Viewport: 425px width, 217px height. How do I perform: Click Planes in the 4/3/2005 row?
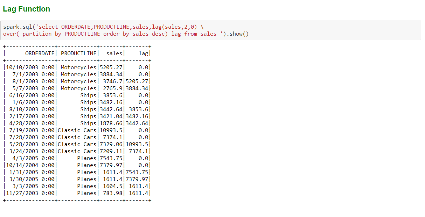[x=87, y=158]
